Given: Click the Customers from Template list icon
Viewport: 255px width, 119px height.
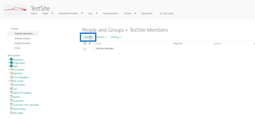Looking at the screenshot, I should tap(11, 105).
